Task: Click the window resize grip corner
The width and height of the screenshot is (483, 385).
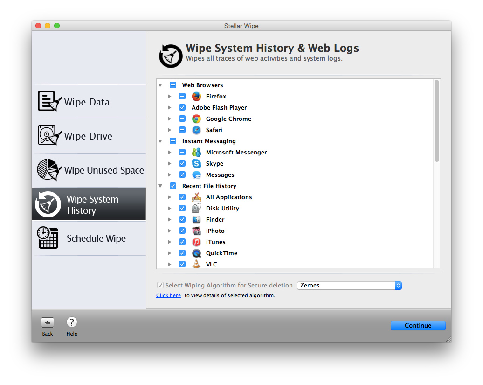Action: pos(448,339)
